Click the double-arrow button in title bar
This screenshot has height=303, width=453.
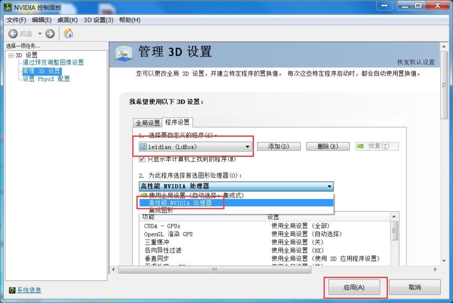384,5
